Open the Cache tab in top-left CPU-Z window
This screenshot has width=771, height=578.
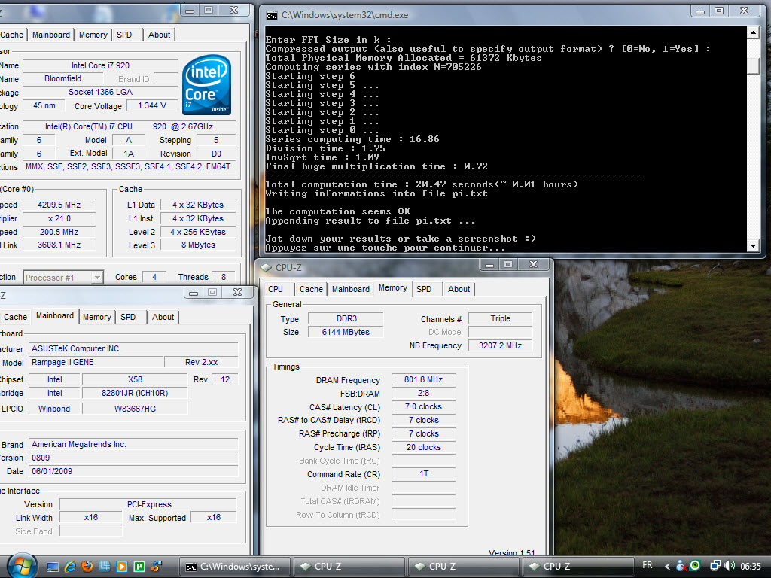[x=12, y=35]
